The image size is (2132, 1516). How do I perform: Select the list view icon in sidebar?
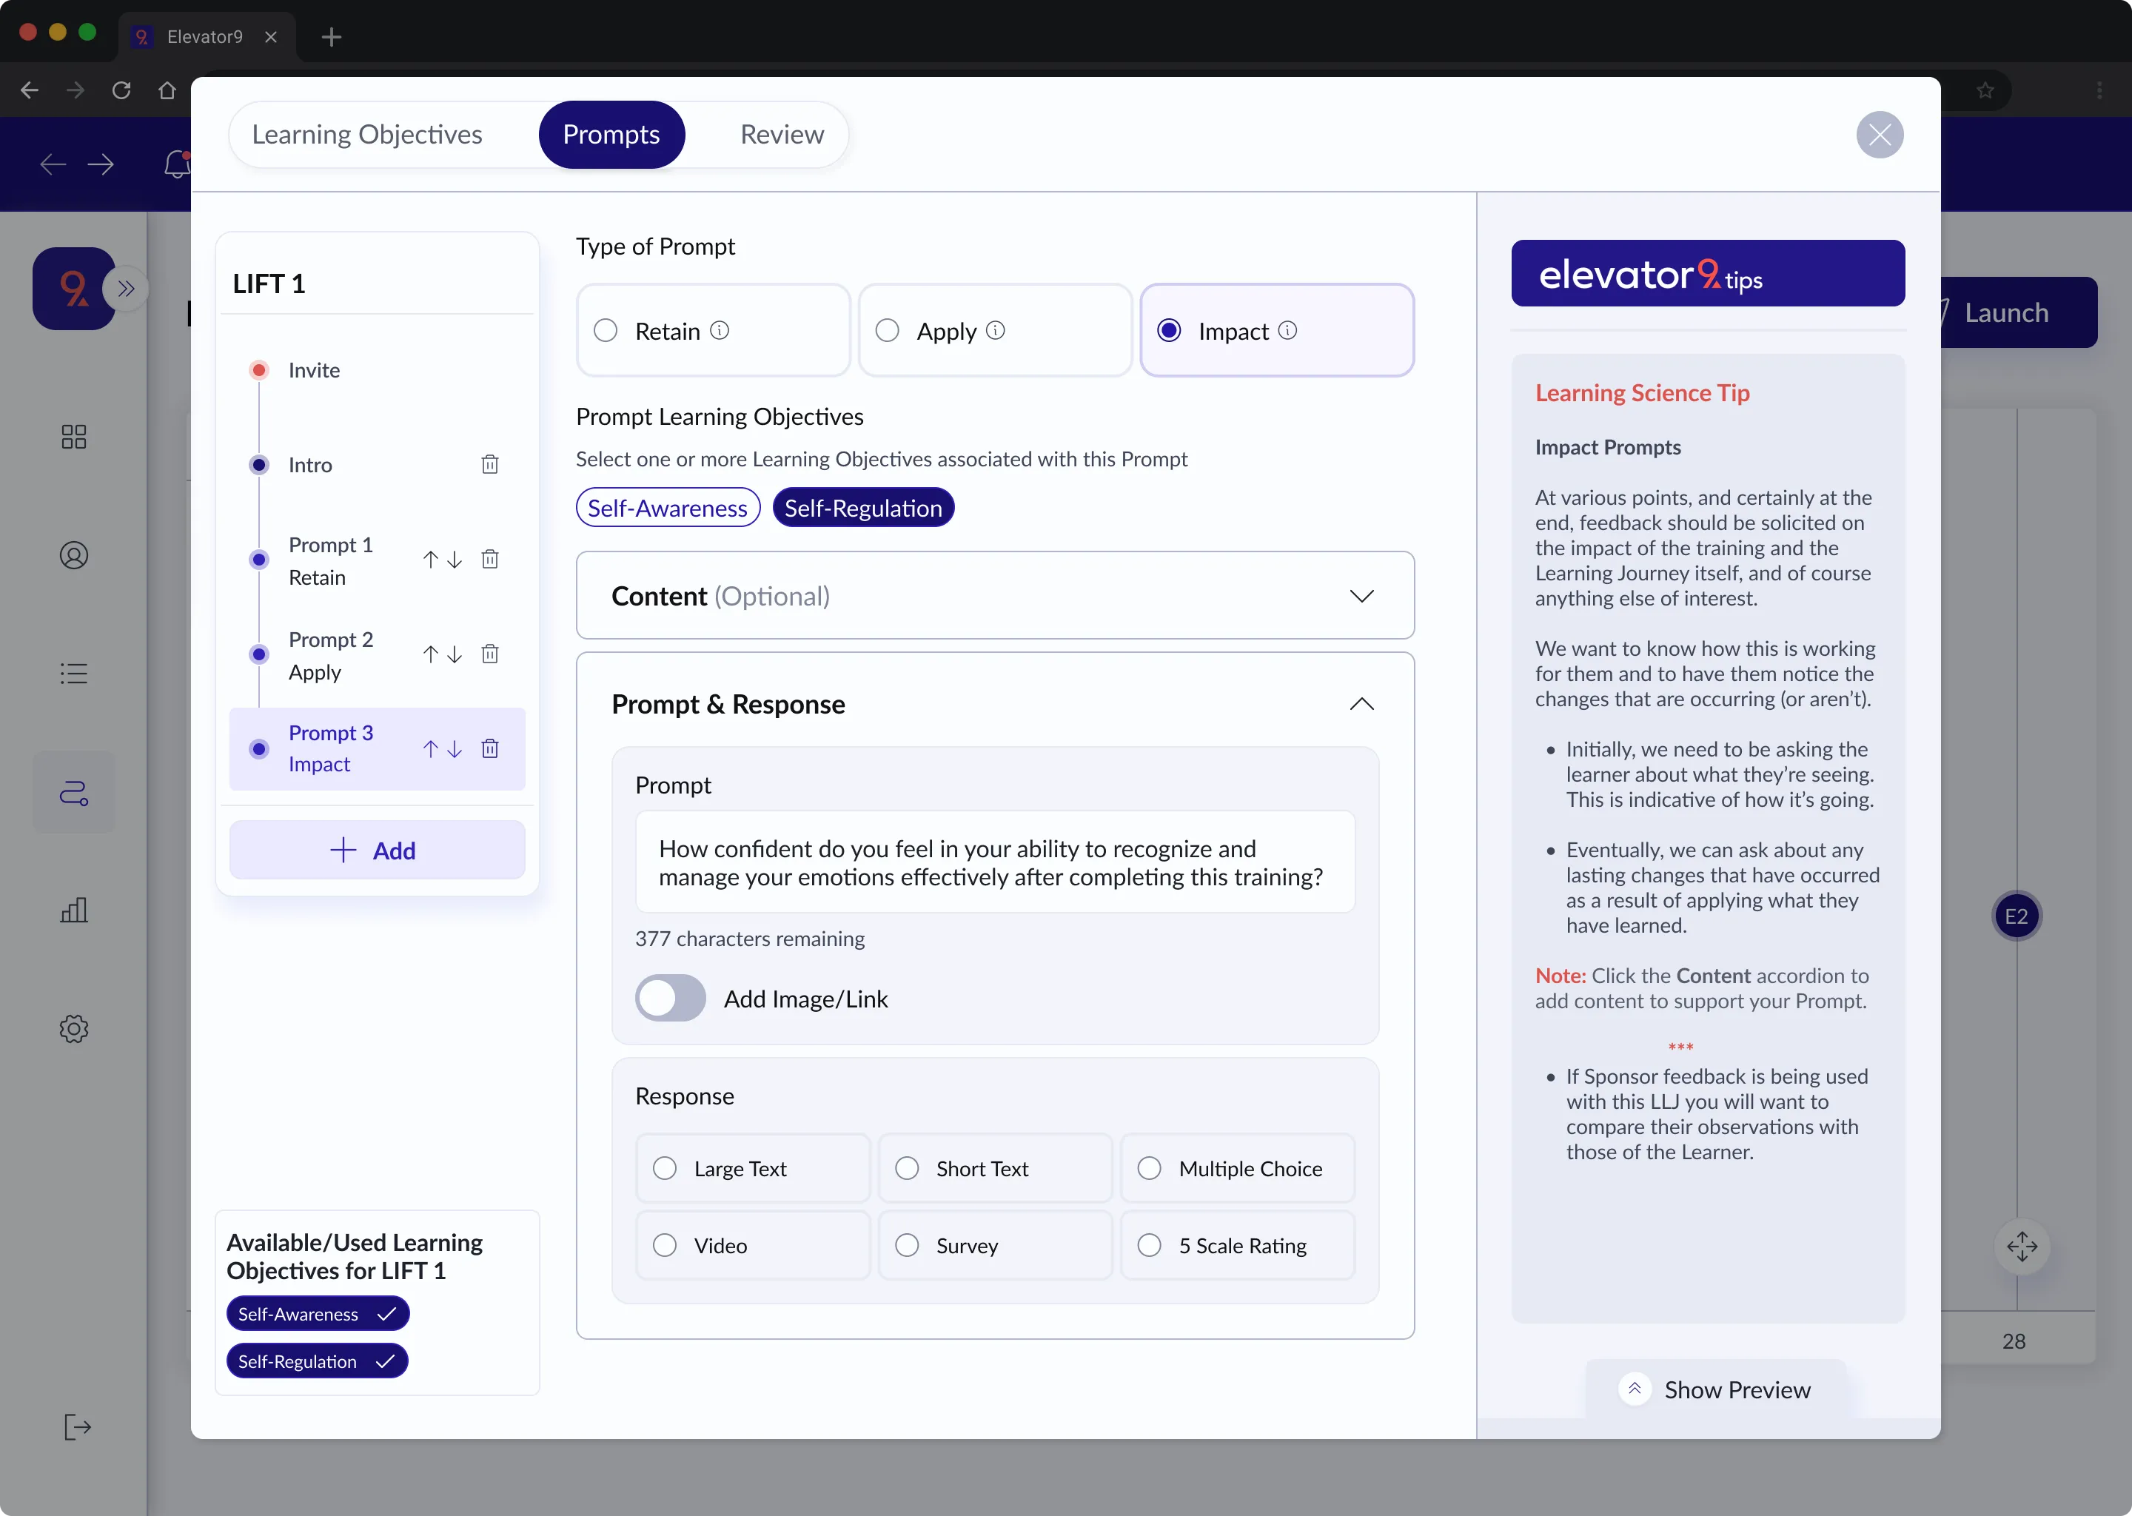pos(74,674)
